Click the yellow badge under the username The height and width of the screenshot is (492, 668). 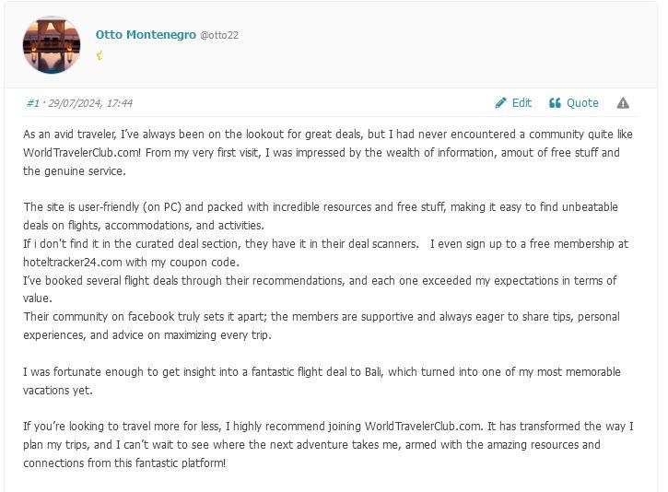[100, 55]
